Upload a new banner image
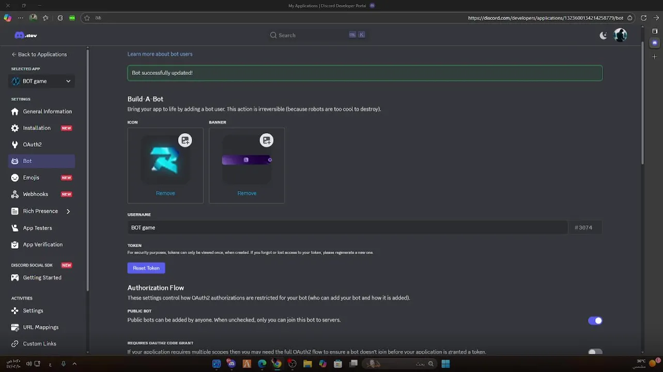This screenshot has height=372, width=663. tap(267, 141)
